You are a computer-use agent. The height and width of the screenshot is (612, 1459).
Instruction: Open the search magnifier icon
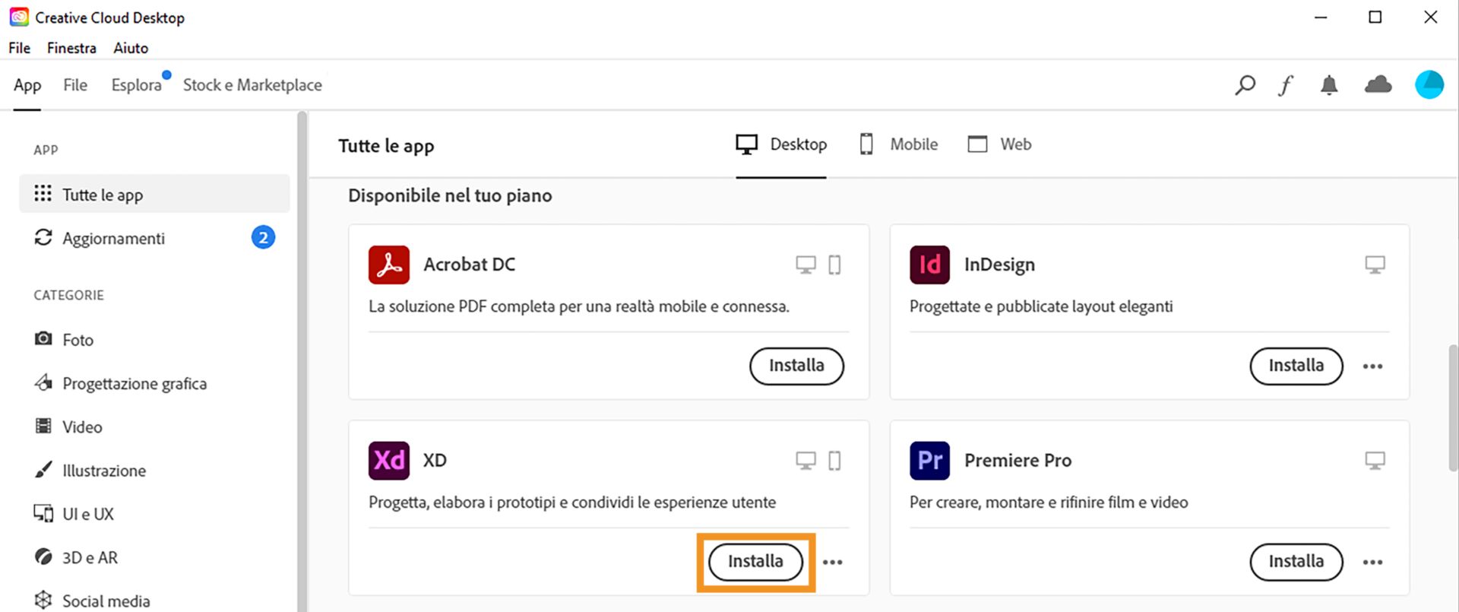tap(1245, 85)
